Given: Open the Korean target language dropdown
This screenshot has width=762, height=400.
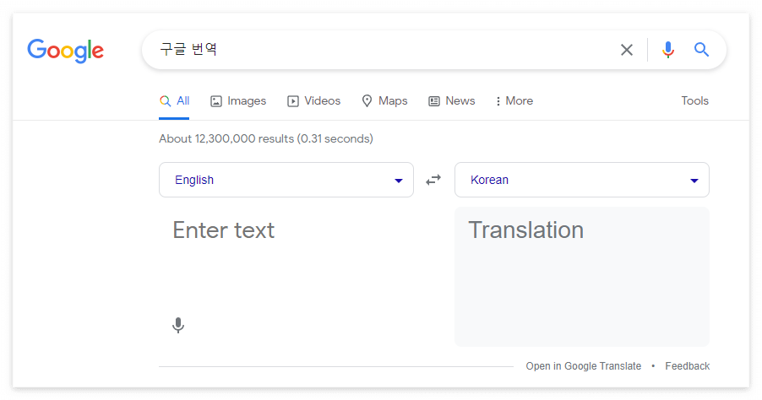Looking at the screenshot, I should pos(582,180).
